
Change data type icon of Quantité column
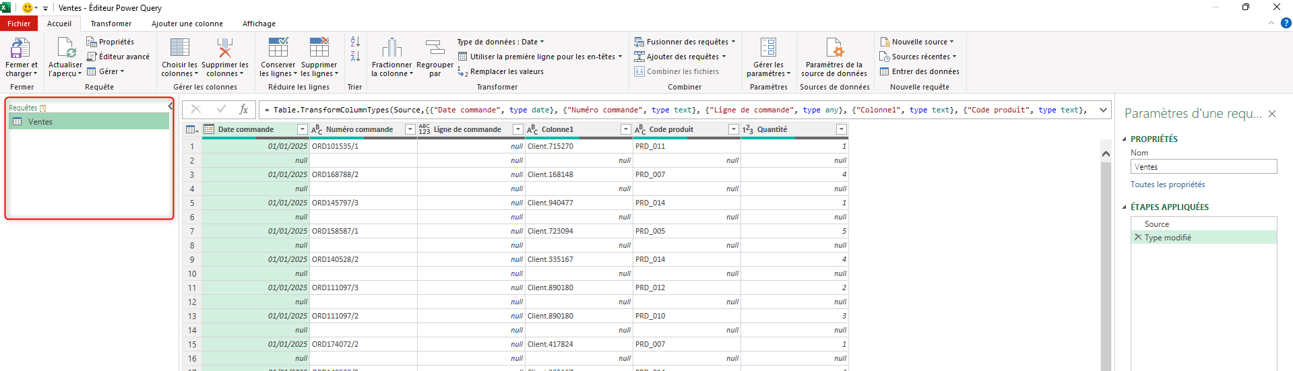(x=748, y=129)
